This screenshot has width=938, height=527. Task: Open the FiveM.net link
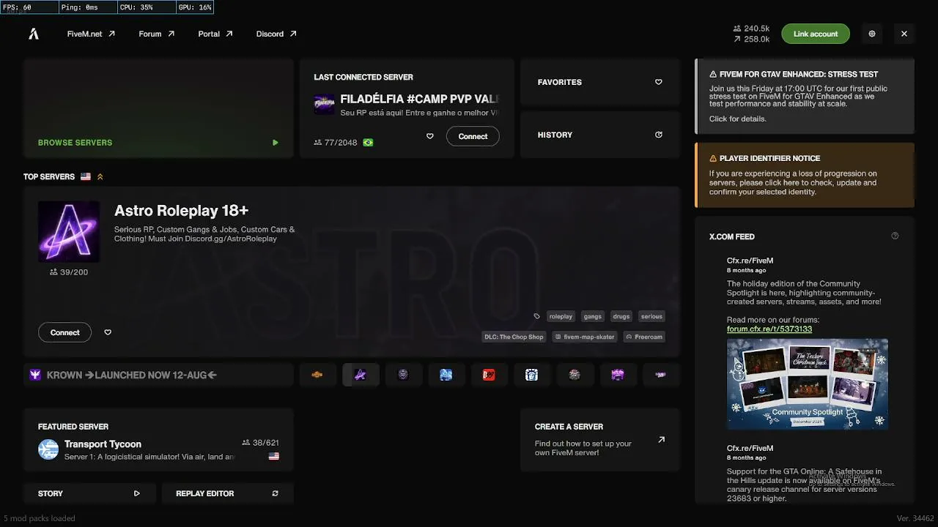click(91, 34)
